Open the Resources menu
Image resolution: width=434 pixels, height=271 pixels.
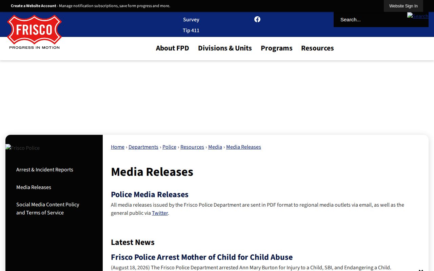[317, 48]
